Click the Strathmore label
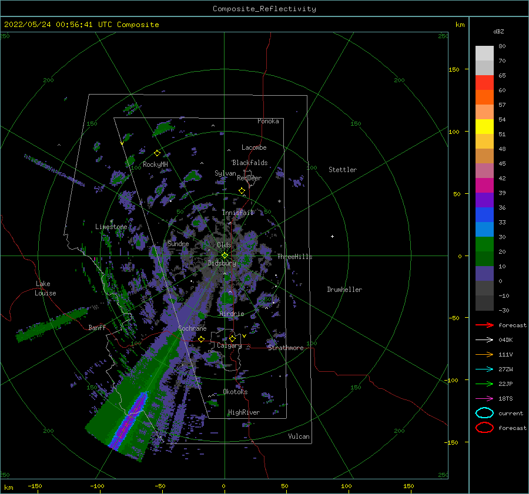 tap(286, 348)
